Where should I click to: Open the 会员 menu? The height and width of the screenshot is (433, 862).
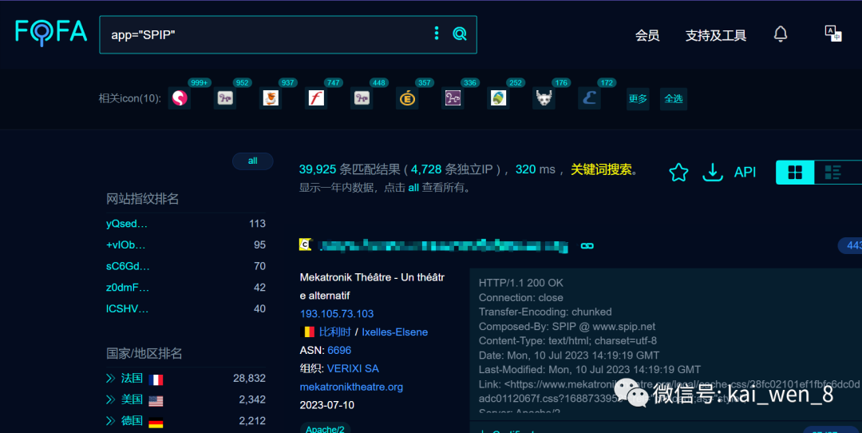pyautogui.click(x=647, y=36)
